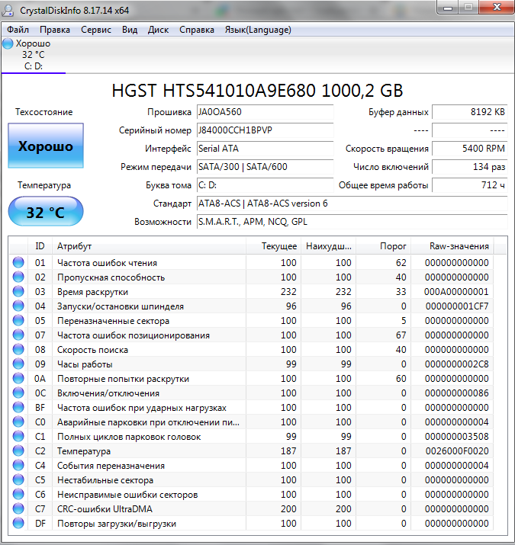Click the Атрибут column header

click(x=75, y=246)
